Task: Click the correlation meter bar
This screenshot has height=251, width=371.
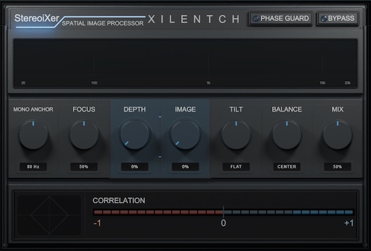Action: click(x=223, y=212)
